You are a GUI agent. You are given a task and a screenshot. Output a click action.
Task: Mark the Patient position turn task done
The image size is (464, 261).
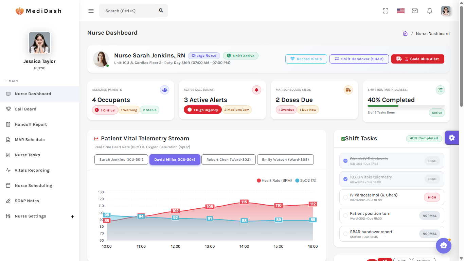click(345, 215)
